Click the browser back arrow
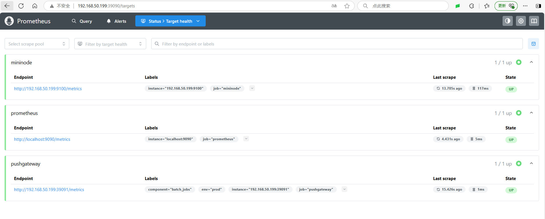This screenshot has height=219, width=545. click(7, 6)
